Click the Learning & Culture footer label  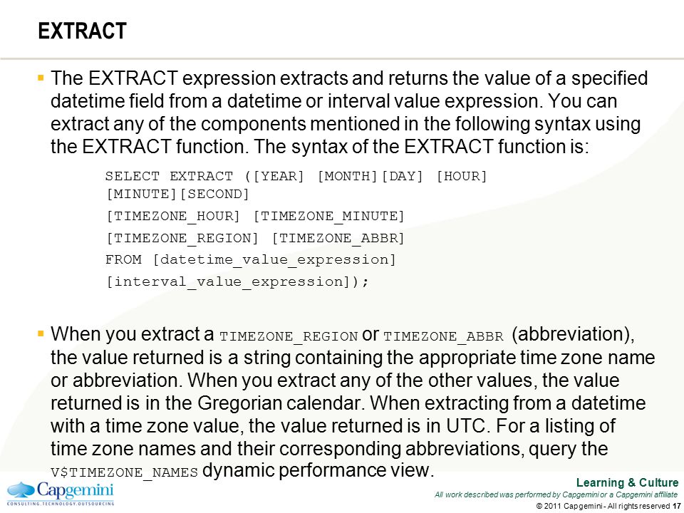(x=627, y=483)
